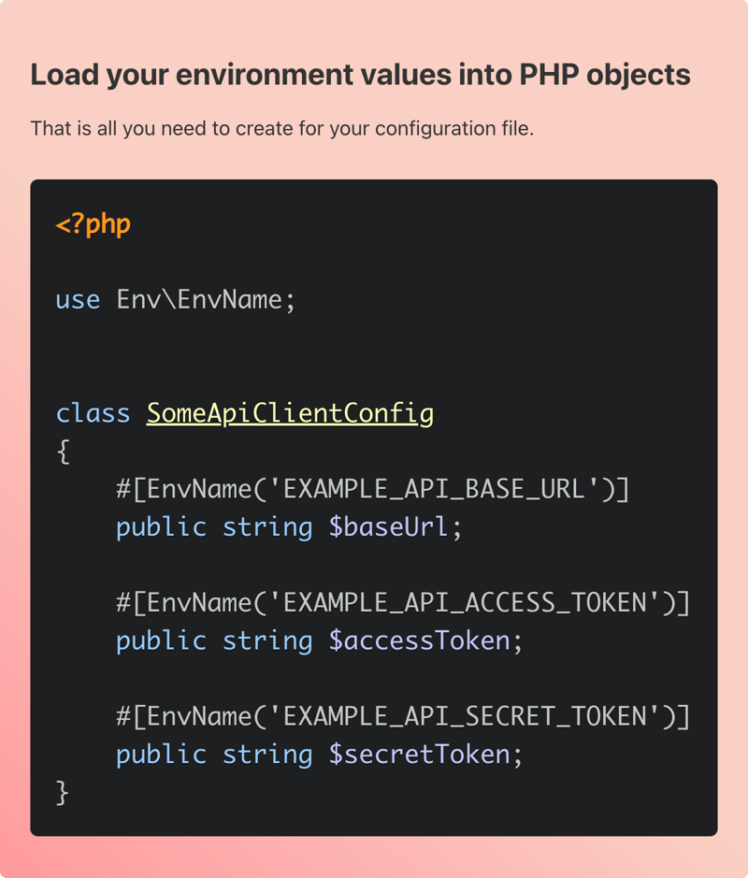Click the closing curly brace
The width and height of the screenshot is (748, 878).
click(x=63, y=792)
